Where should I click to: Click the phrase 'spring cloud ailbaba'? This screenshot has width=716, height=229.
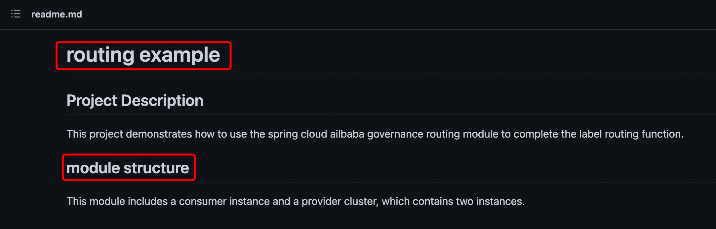click(x=316, y=134)
